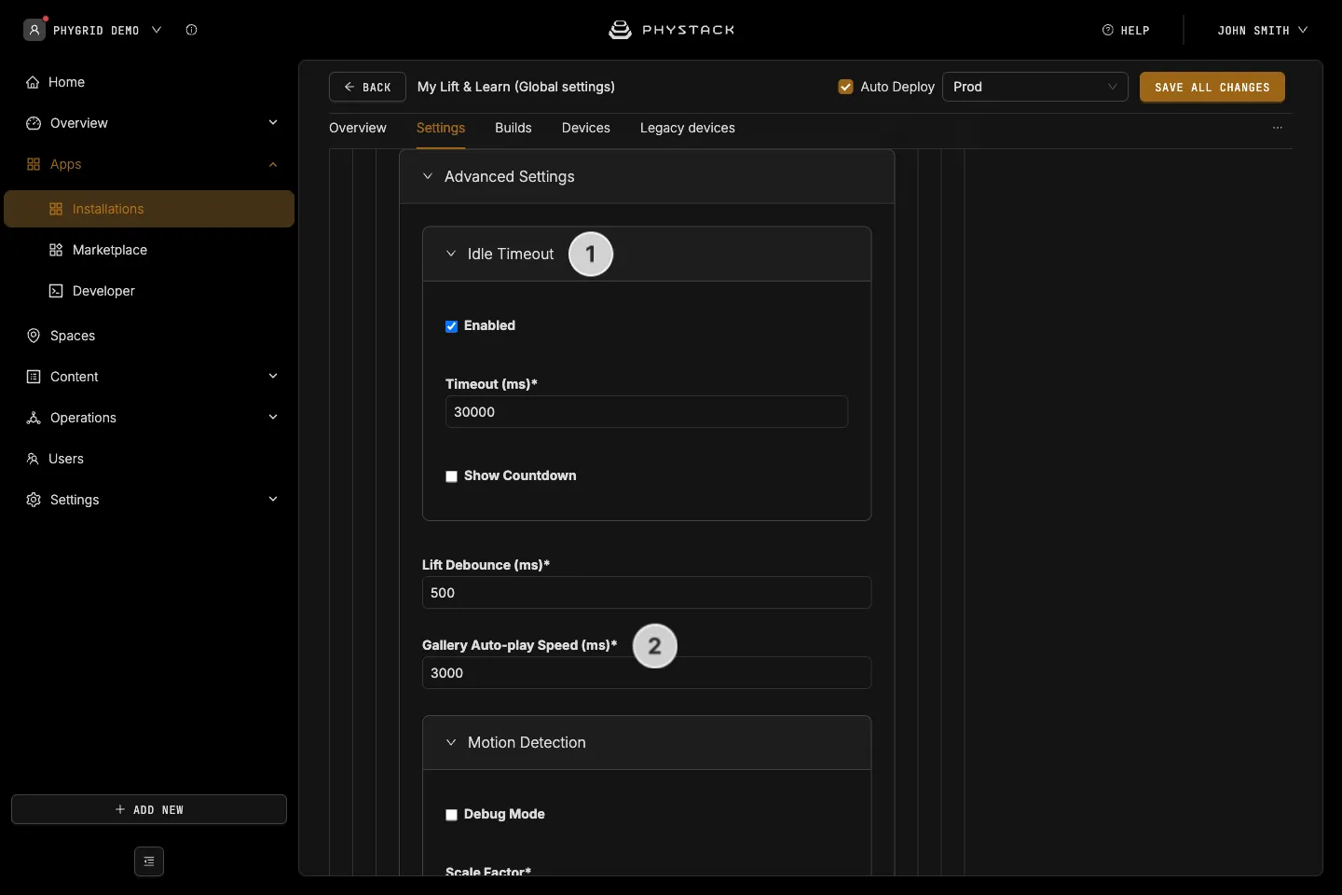Click the Users people icon in the sidebar
This screenshot has width=1342, height=895.
point(33,459)
